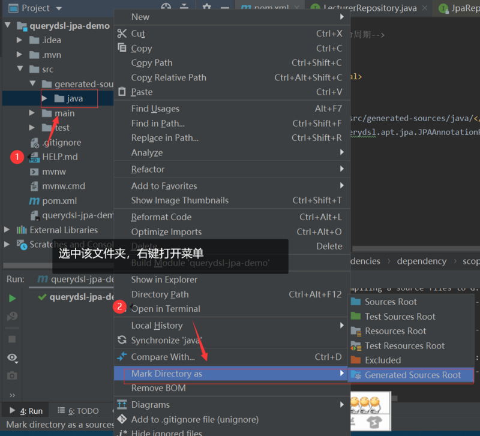
Task: Choose Copy Path from menu
Action: (232, 63)
